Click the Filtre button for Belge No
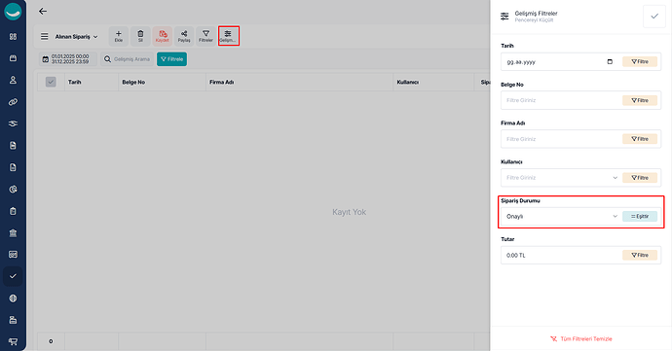The width and height of the screenshot is (672, 351). [640, 100]
